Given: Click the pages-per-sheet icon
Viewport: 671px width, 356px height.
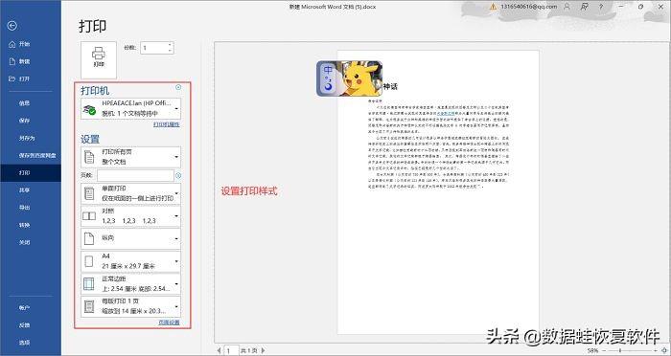Looking at the screenshot, I should click(89, 306).
